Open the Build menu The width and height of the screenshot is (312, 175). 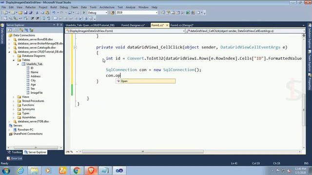pyautogui.click(x=53, y=7)
